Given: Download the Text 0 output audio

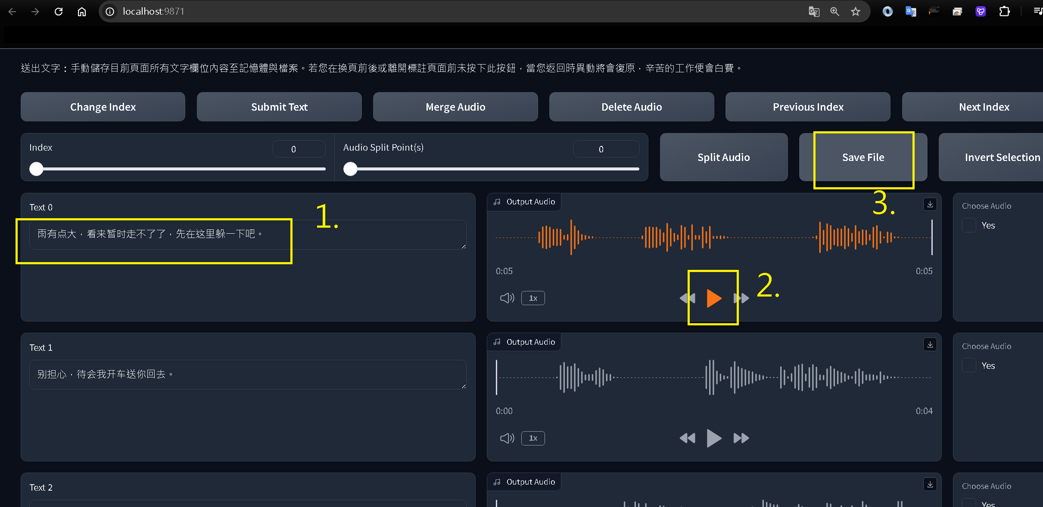Looking at the screenshot, I should (930, 204).
